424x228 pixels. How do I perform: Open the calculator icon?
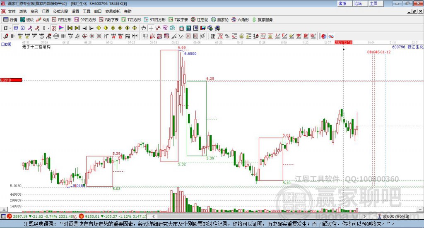pyautogui.click(x=189, y=28)
